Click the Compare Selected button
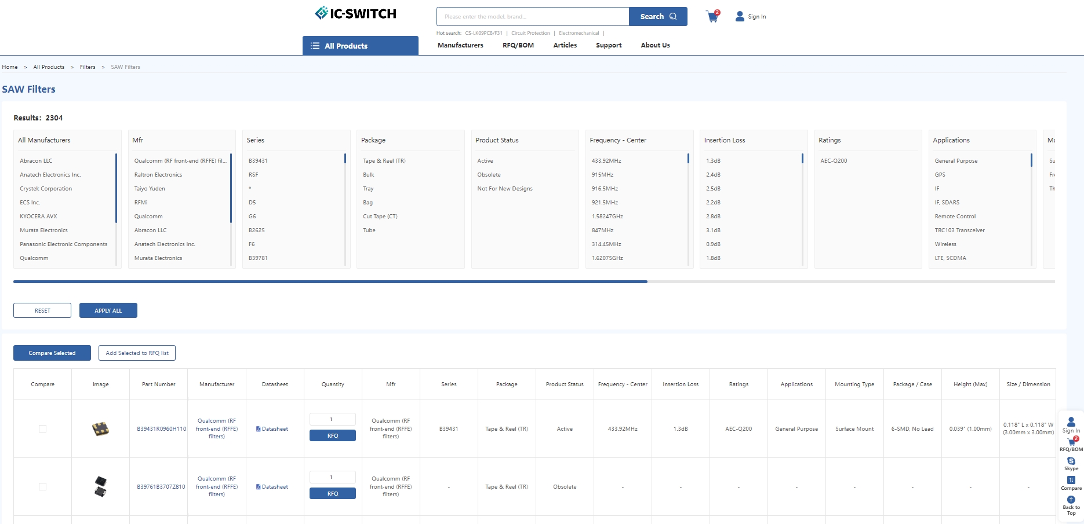 pos(52,353)
